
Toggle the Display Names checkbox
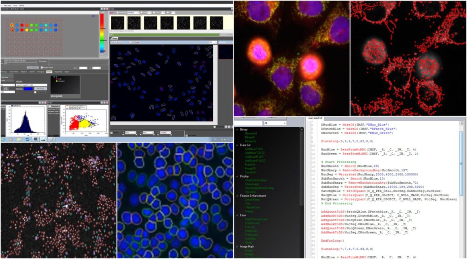[x=42, y=67]
